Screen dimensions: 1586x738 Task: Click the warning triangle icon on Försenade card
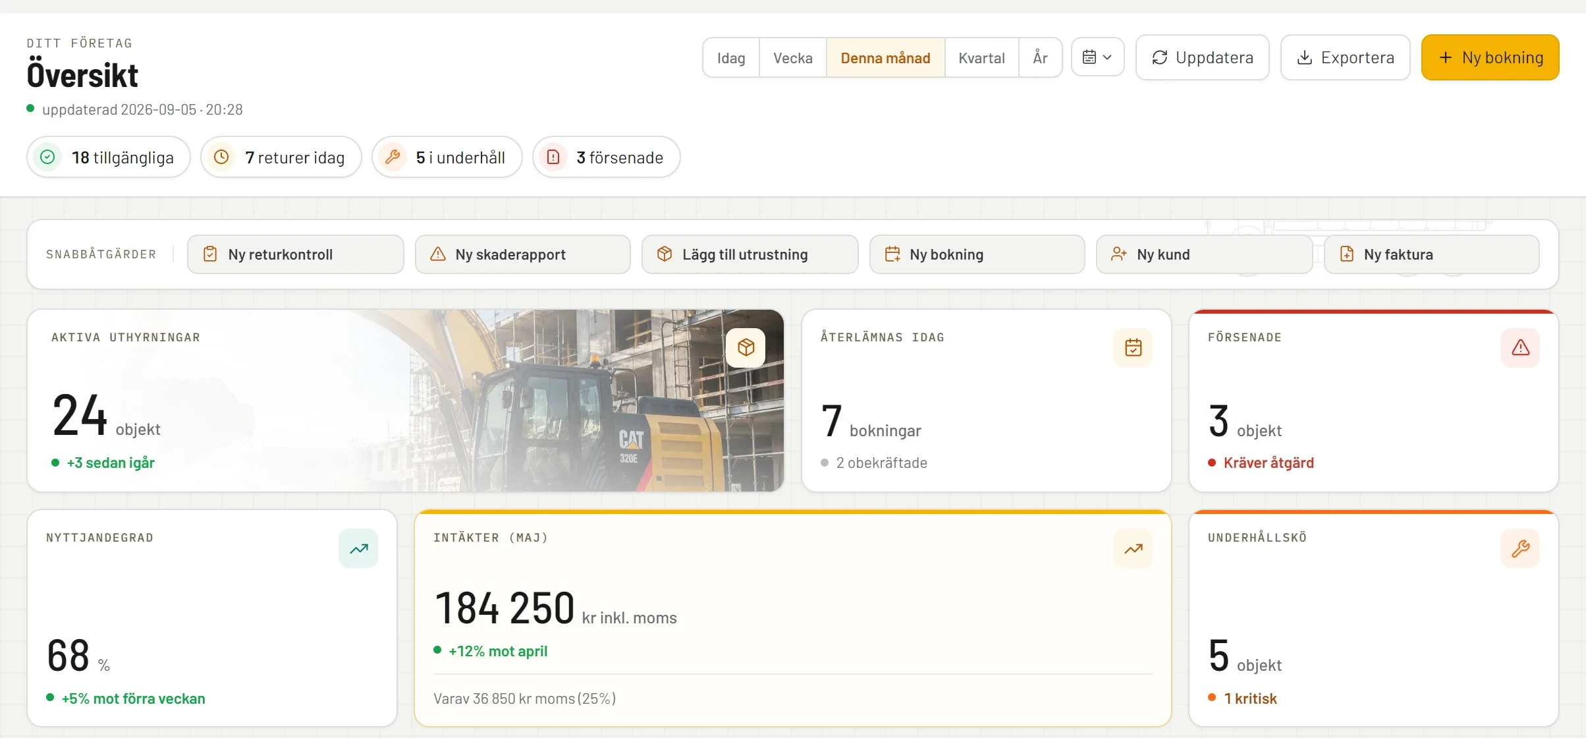pyautogui.click(x=1520, y=347)
